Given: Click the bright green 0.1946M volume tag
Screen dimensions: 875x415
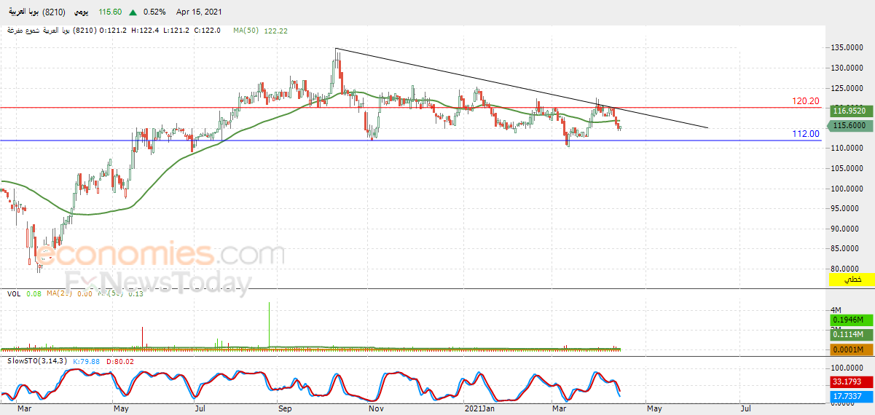Looking at the screenshot, I should [x=851, y=320].
